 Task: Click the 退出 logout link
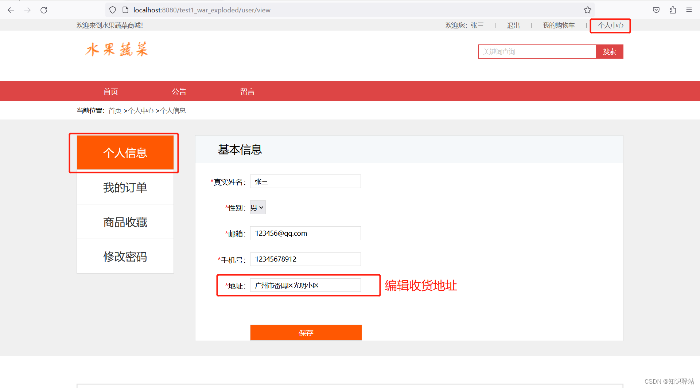click(x=513, y=26)
